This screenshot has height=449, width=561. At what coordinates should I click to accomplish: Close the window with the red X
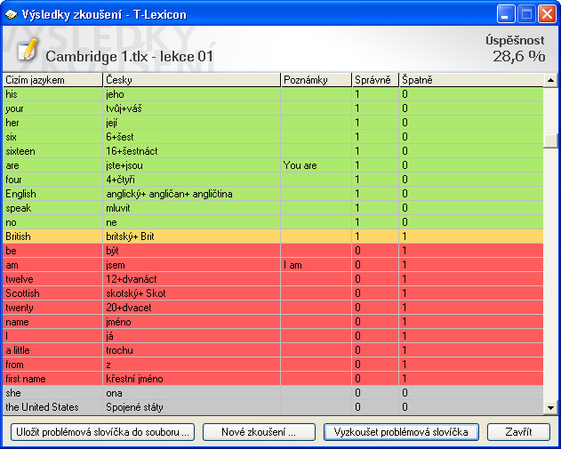coord(547,14)
